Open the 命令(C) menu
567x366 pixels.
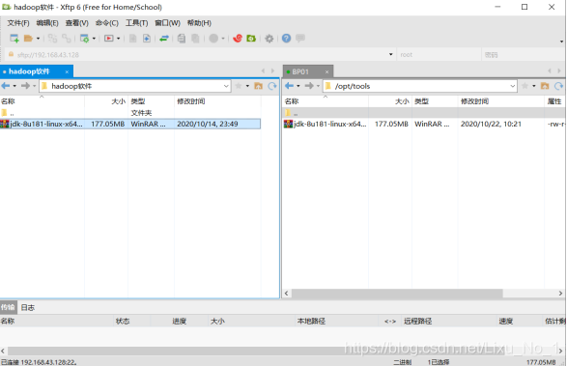click(x=106, y=23)
